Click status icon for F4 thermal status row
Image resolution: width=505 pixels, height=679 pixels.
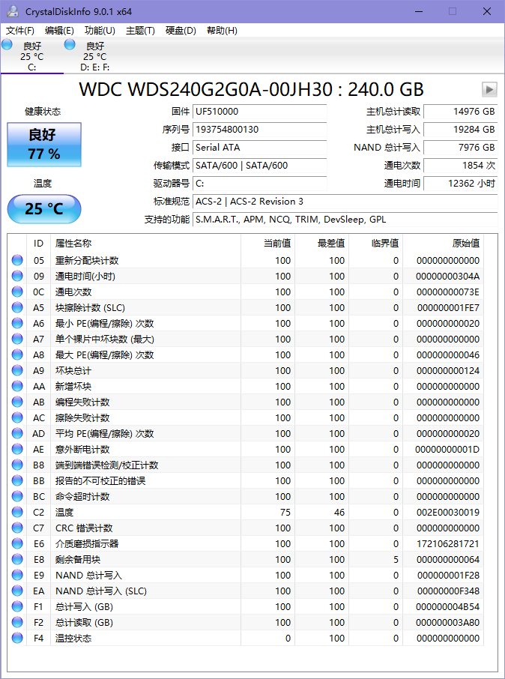[17, 639]
